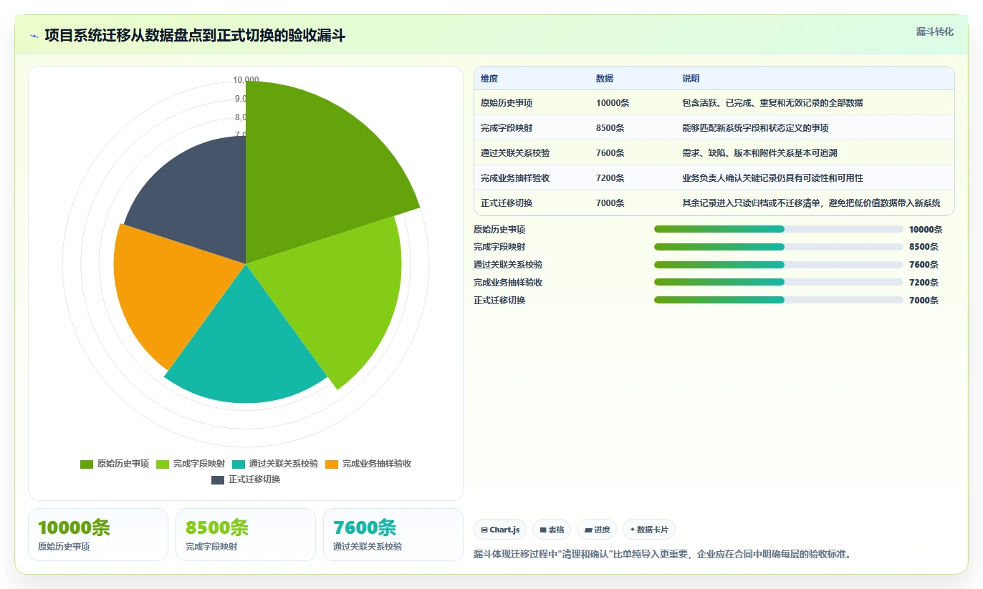Select the 完成业务抽样验收 table row name
The width and height of the screenshot is (983, 589).
pyautogui.click(x=515, y=178)
